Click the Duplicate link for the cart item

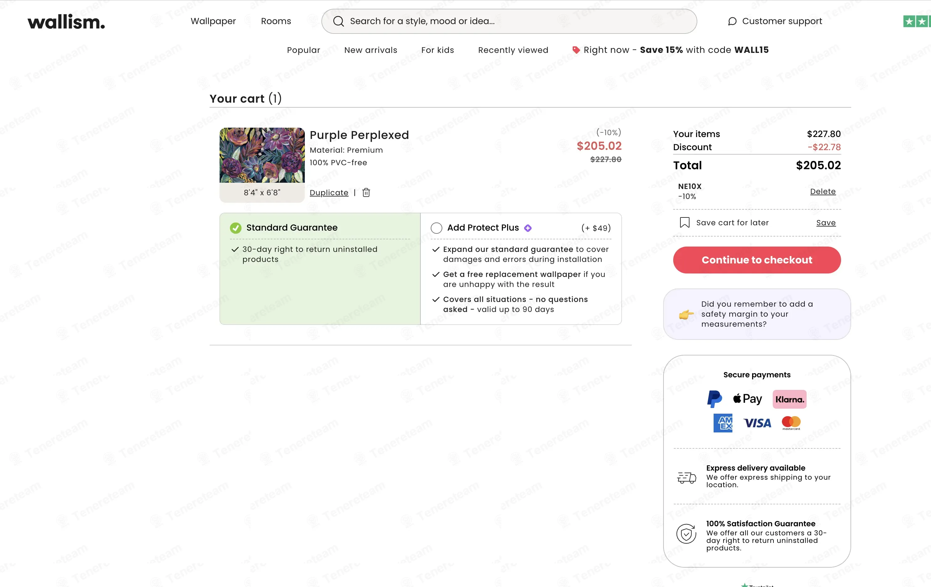pyautogui.click(x=329, y=192)
